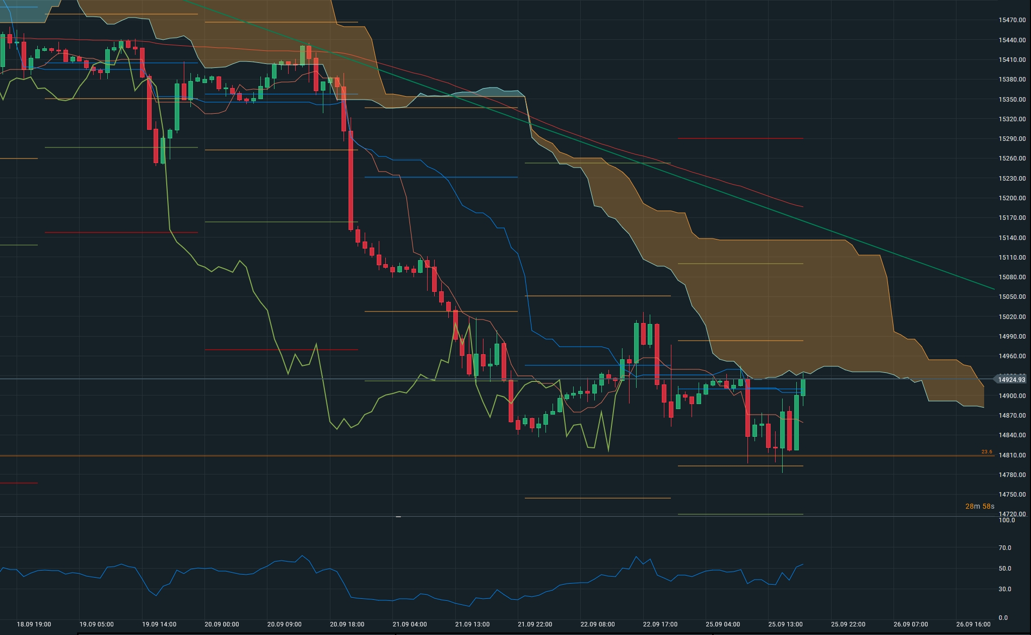Click the RSI 100.0 scale label

point(1006,520)
